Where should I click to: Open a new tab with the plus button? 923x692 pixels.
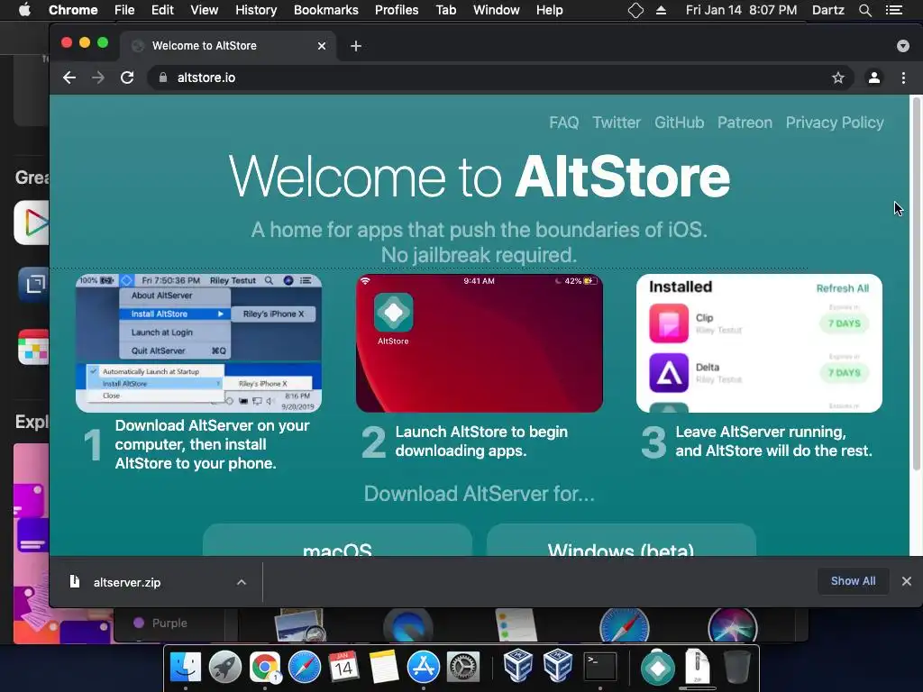pos(355,46)
